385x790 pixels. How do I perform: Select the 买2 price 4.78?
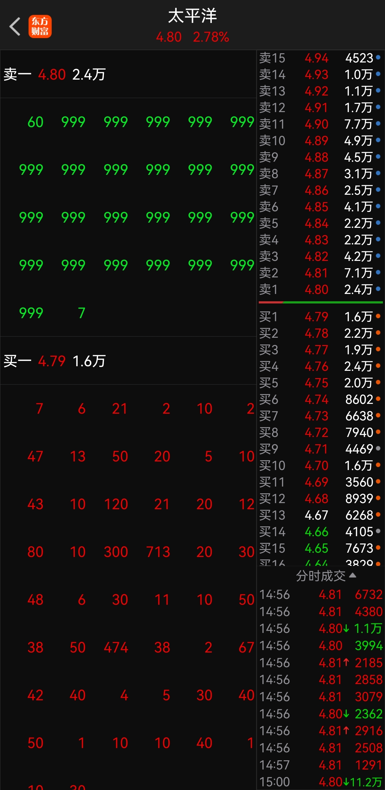[x=317, y=333]
